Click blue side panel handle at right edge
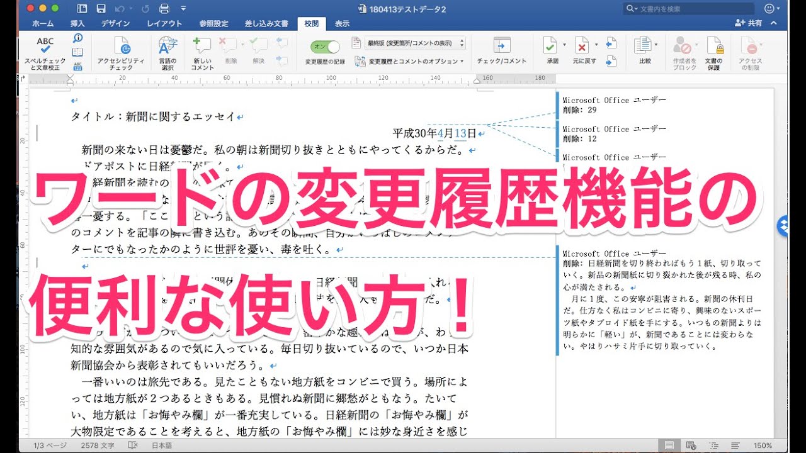Image resolution: width=806 pixels, height=453 pixels. click(x=782, y=226)
